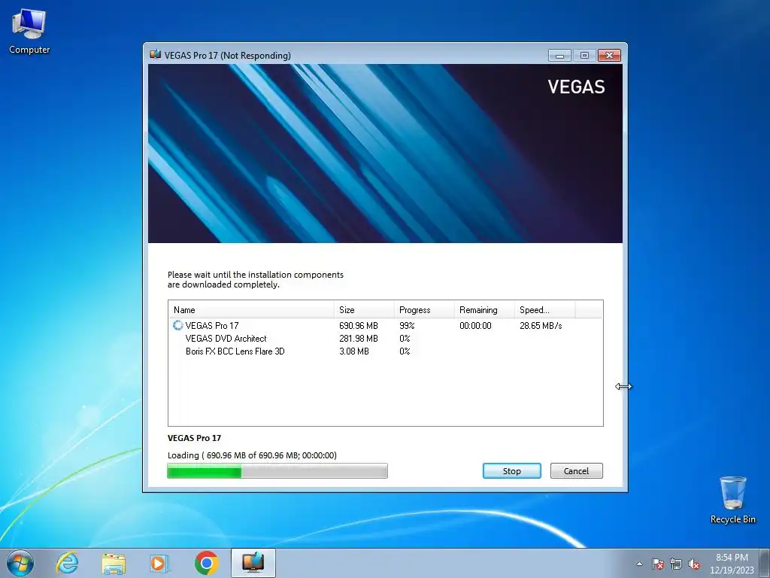
Task: Open the muted volume tray icon
Action: coord(694,564)
